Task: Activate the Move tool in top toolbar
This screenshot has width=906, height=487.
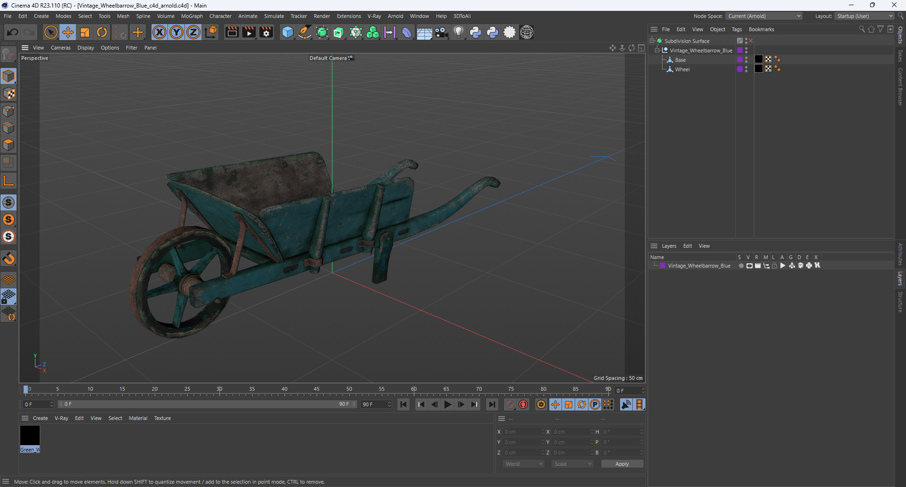Action: [x=68, y=32]
